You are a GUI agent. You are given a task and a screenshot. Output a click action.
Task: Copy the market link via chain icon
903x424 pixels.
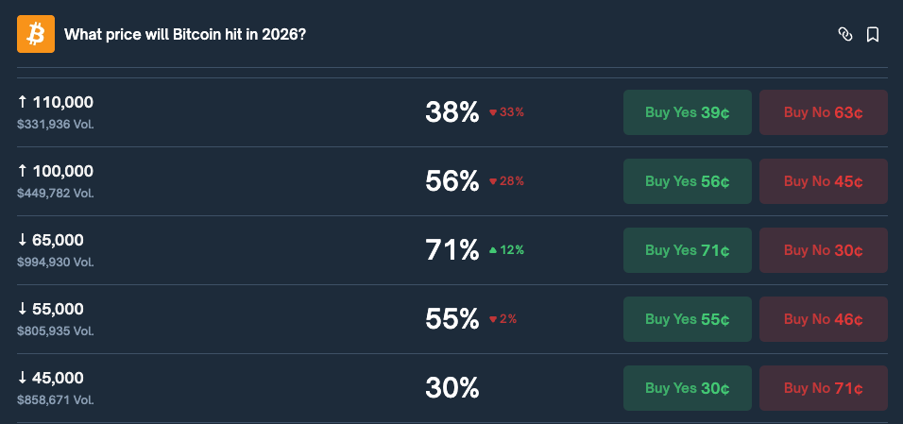coord(845,35)
